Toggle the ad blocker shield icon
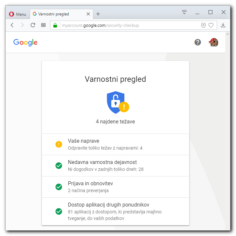Screen dimensions: 236x236 tap(203, 25)
